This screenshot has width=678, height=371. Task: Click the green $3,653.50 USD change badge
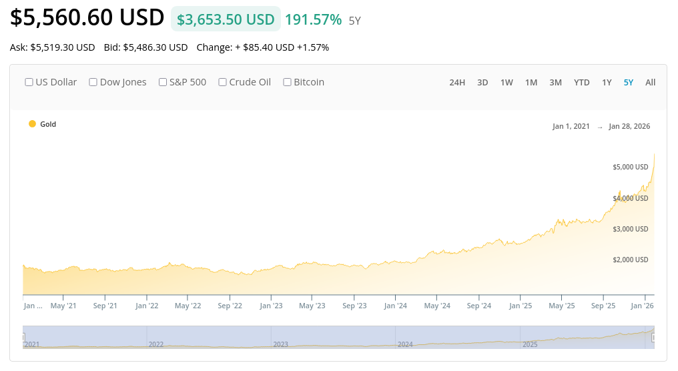tap(226, 19)
